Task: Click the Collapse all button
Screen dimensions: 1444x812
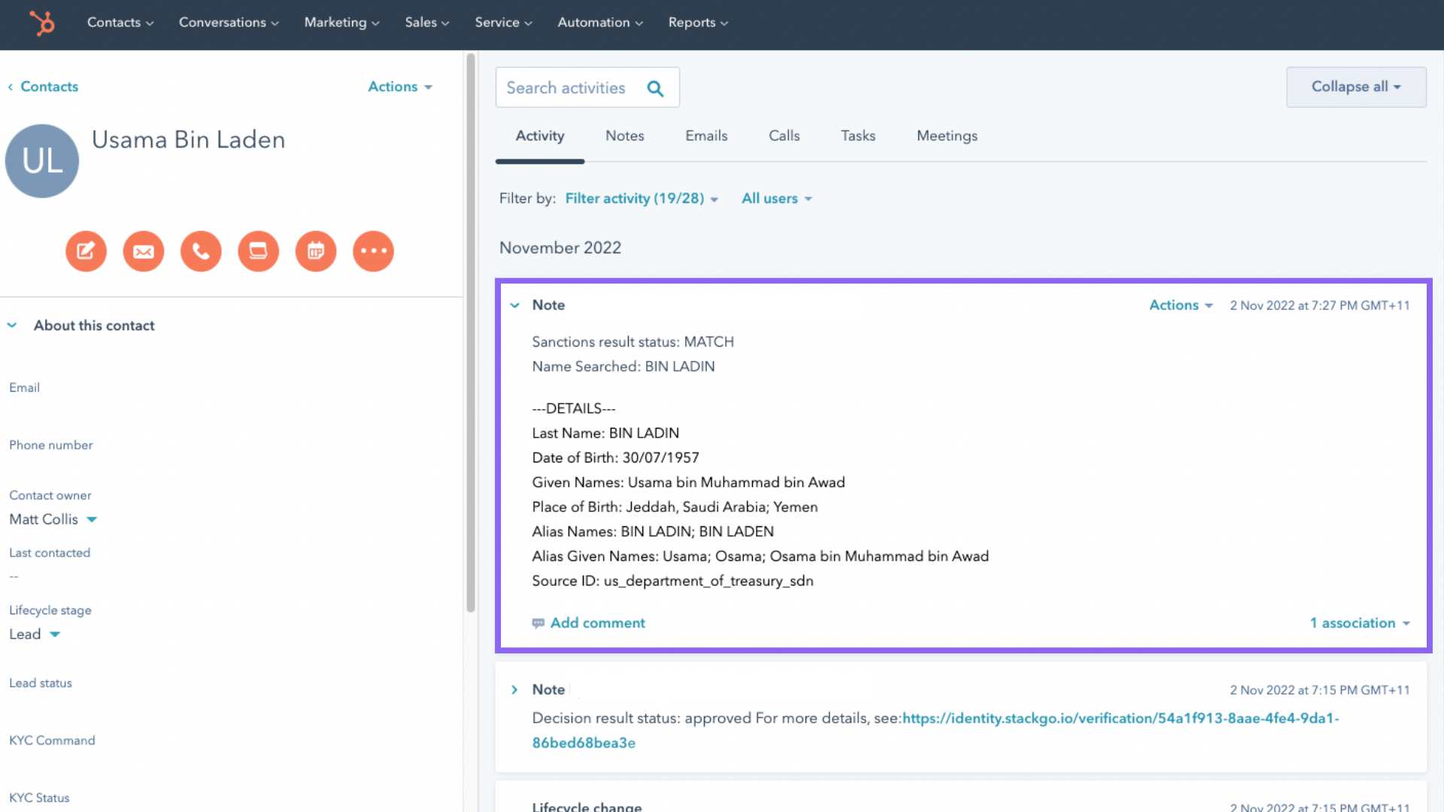Action: 1355,87
